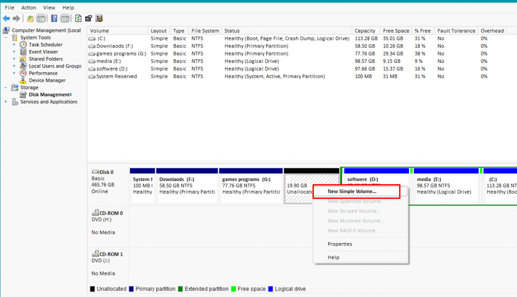
Task: Expand the Event Viewer tree item
Action: click(x=14, y=51)
